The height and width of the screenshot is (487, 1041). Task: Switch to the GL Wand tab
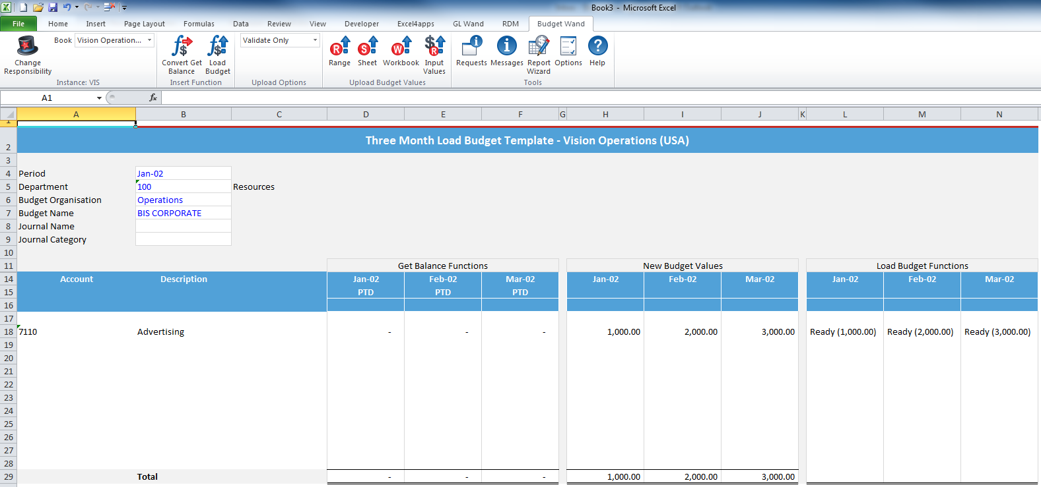(468, 24)
